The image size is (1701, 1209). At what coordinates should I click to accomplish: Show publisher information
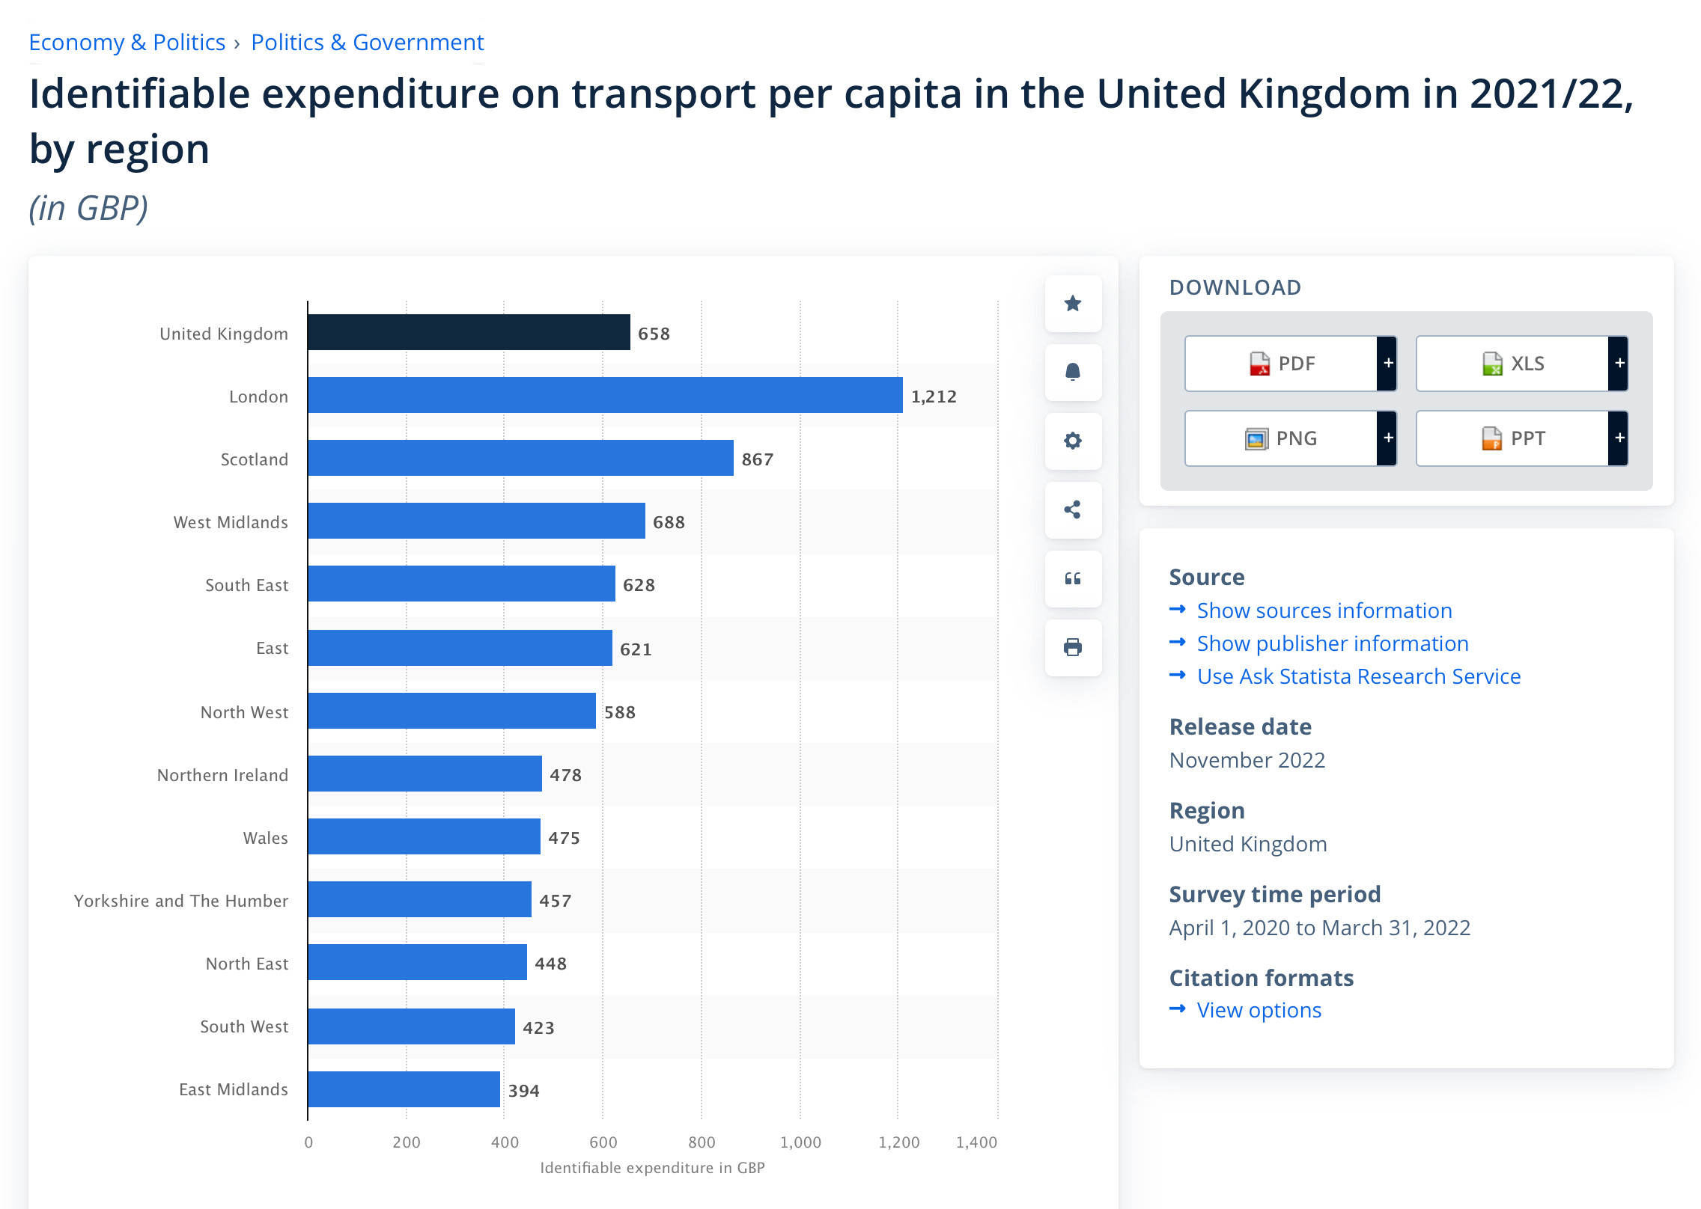pyautogui.click(x=1332, y=643)
